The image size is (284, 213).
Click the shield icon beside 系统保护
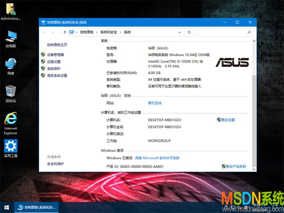(x=43, y=68)
